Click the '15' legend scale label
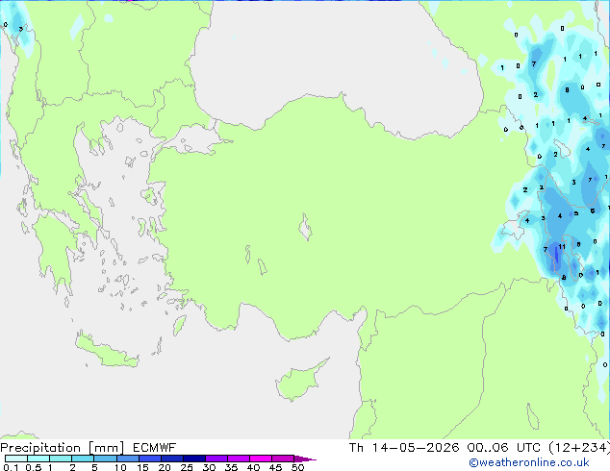This screenshot has width=610, height=471. pyautogui.click(x=142, y=467)
